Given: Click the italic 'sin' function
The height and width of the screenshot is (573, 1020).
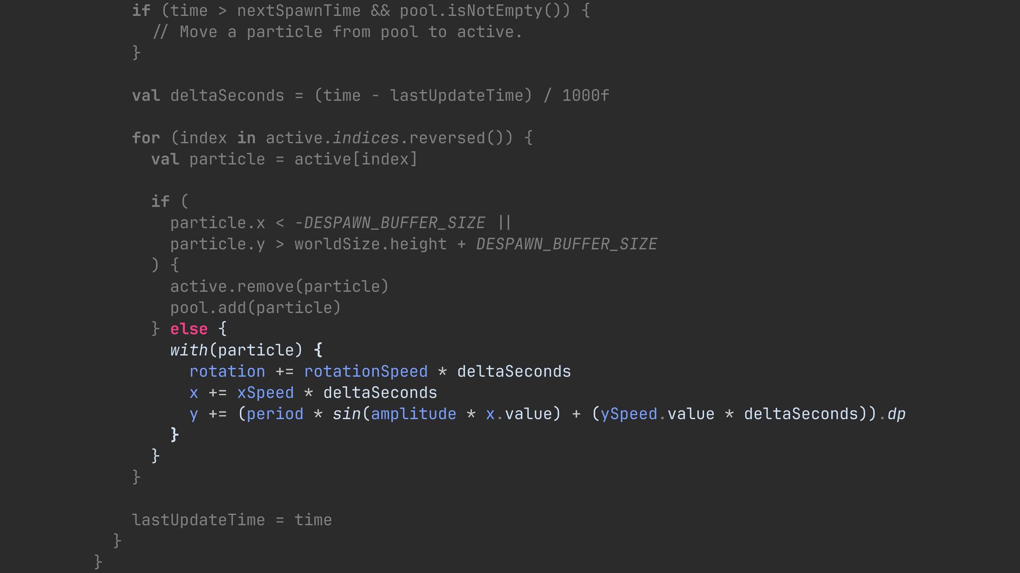Looking at the screenshot, I should pyautogui.click(x=346, y=414).
